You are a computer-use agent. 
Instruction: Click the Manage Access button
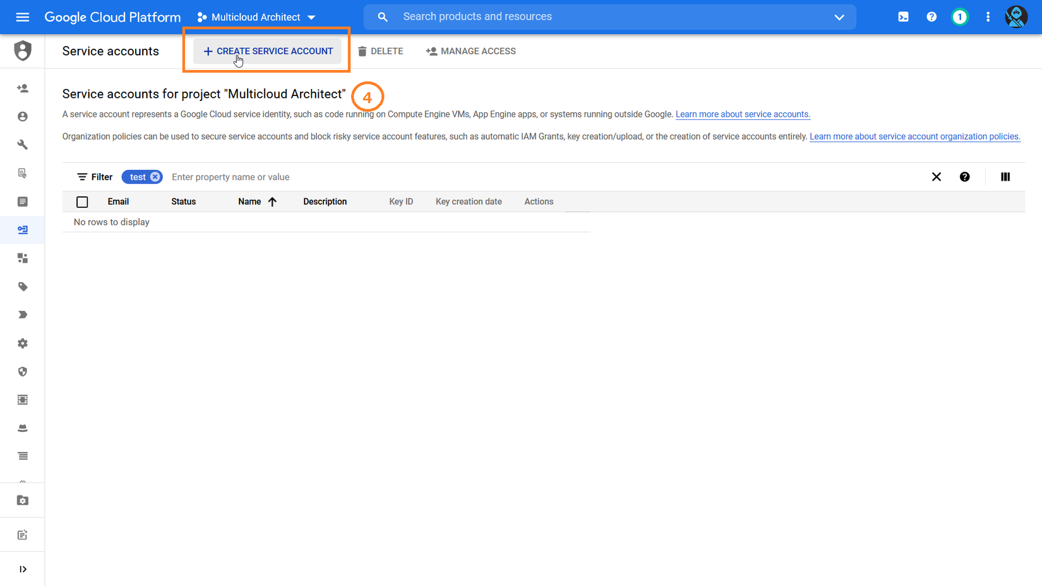click(471, 51)
